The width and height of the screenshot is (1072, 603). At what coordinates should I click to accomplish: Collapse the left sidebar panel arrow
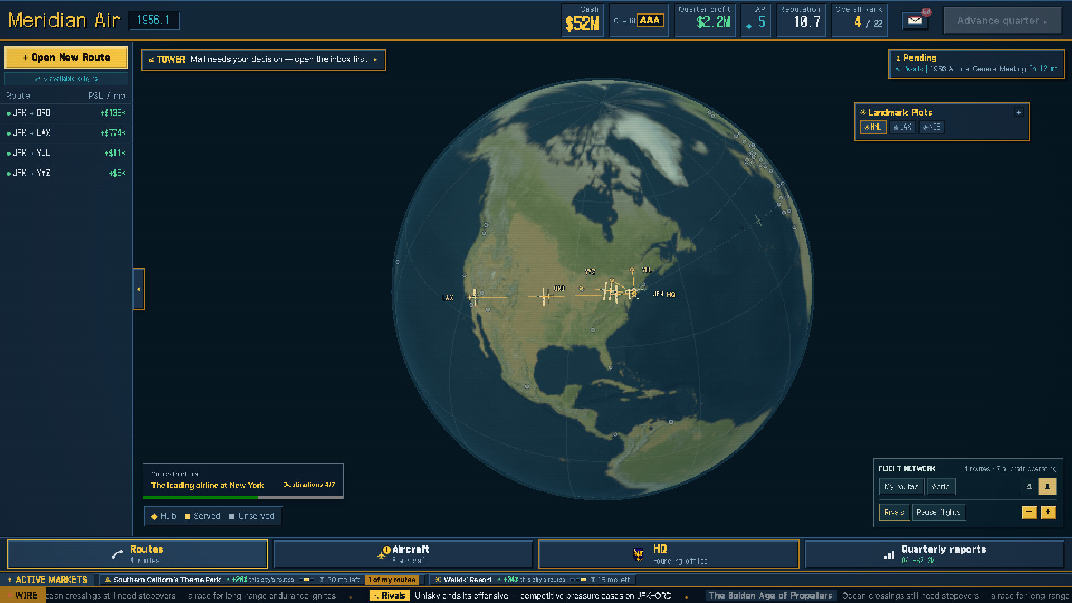(138, 289)
